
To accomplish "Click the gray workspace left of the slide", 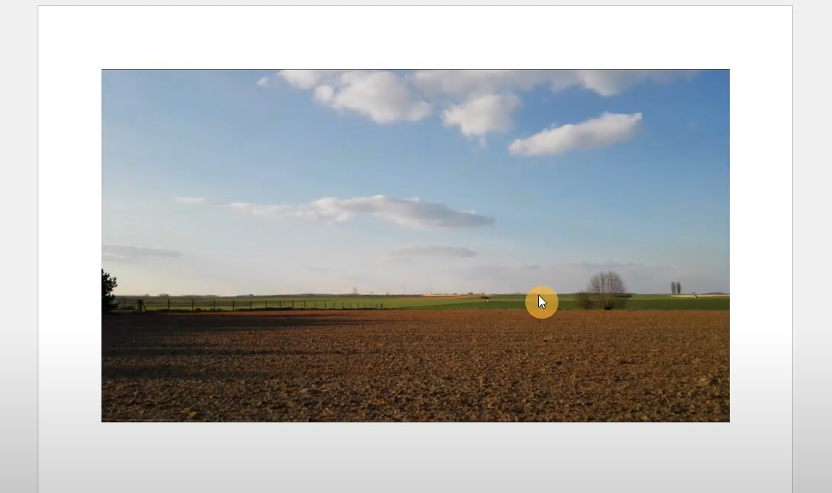I will point(19,246).
